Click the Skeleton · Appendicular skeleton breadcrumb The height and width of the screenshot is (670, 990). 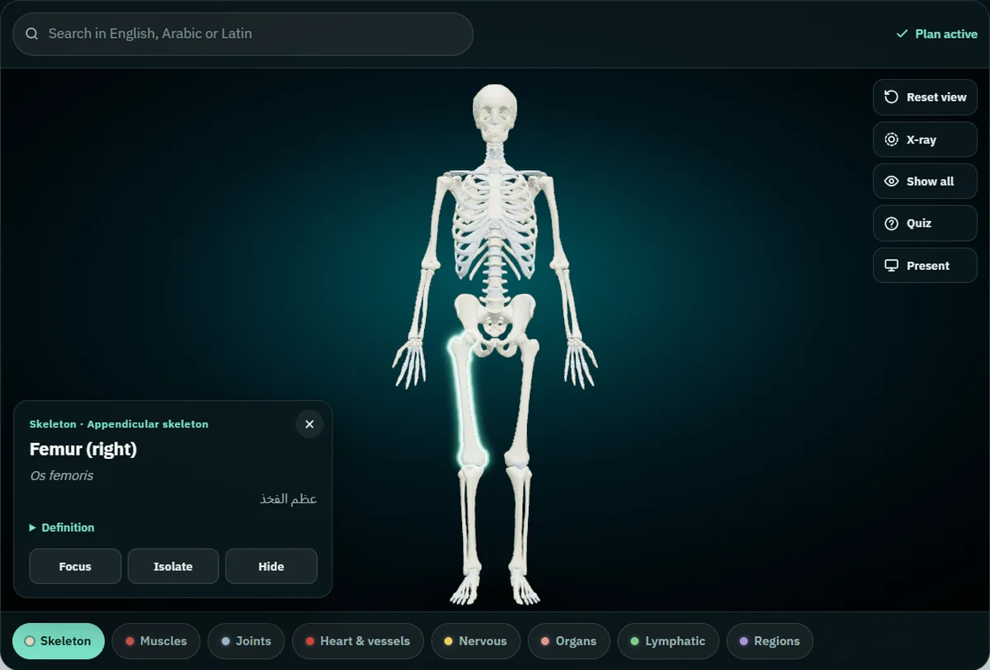click(119, 424)
